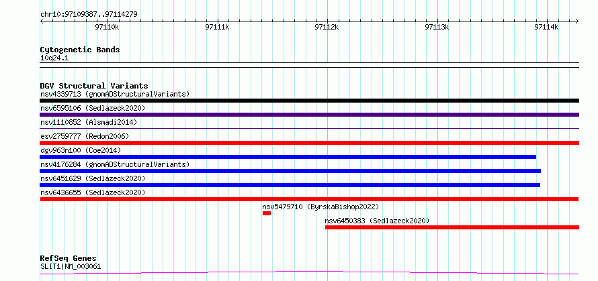This screenshot has width=598, height=281.
Task: Open the nsv1110852 (Alsmadi2014) label
Action: [89, 122]
